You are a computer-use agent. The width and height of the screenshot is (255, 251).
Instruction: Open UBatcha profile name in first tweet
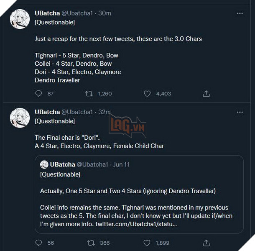[47, 13]
